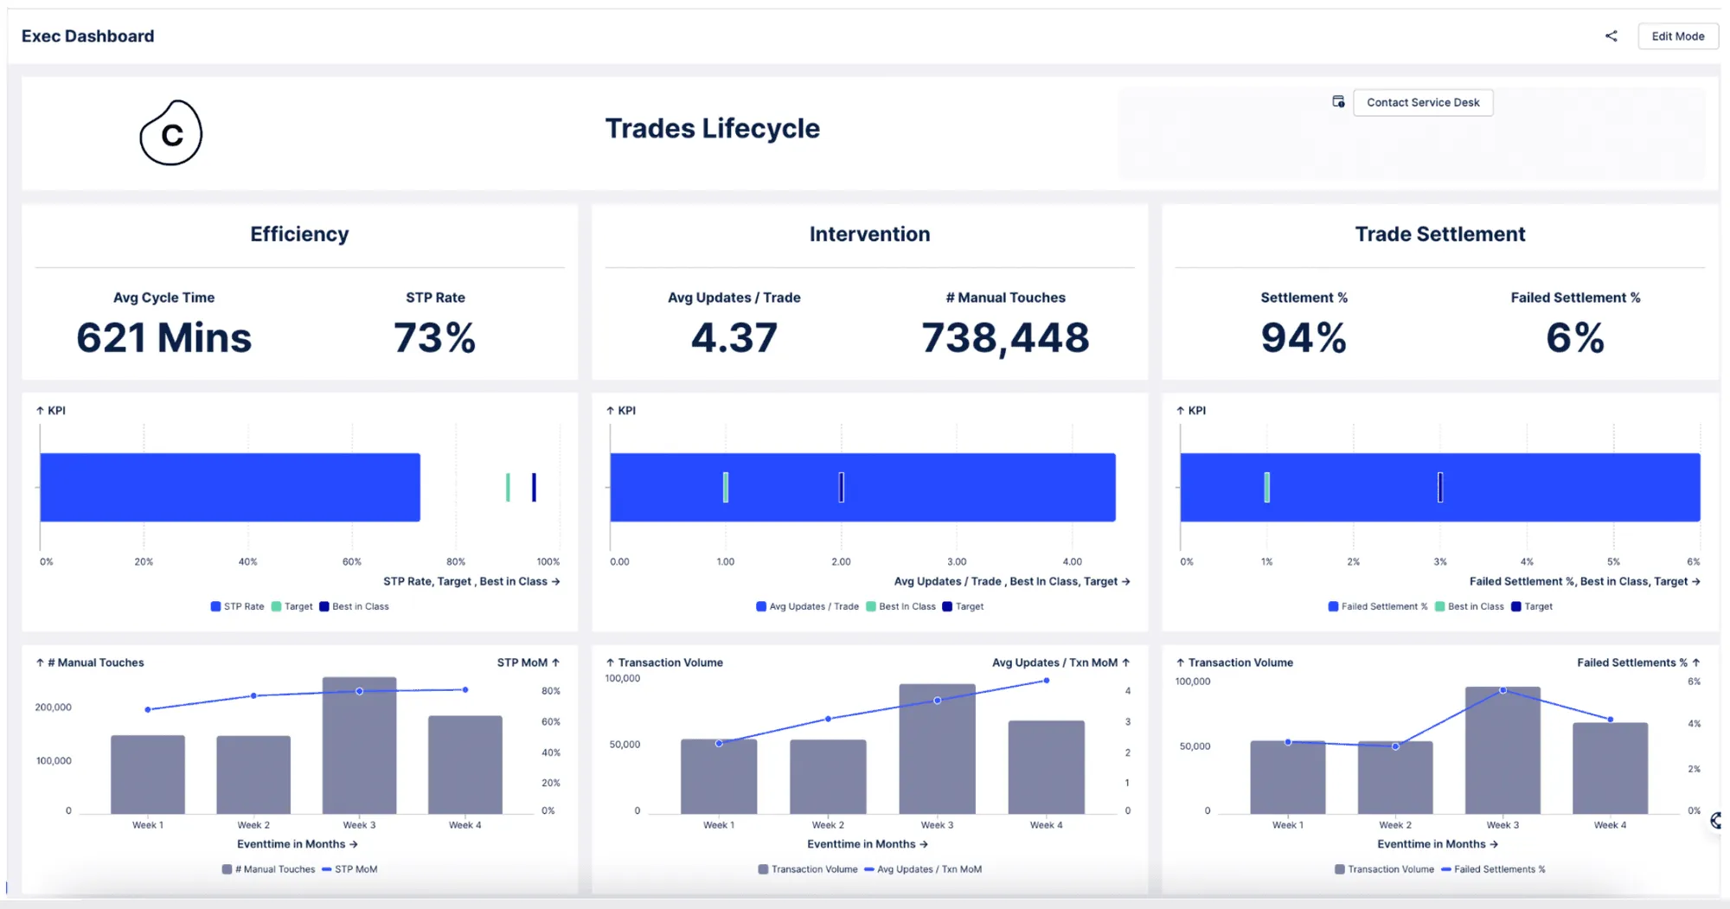
Task: Click the Contact Service Desk button
Action: 1423,102
